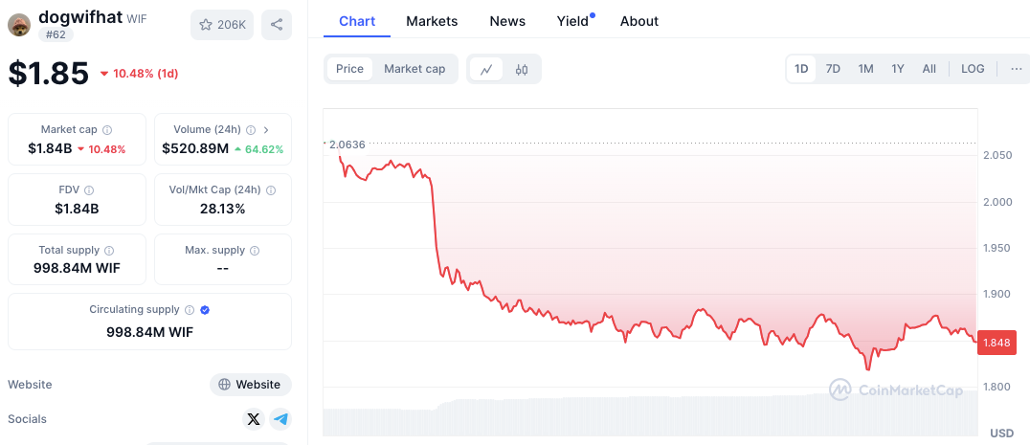Switch chart to Market cap
This screenshot has width=1030, height=445.
(414, 69)
